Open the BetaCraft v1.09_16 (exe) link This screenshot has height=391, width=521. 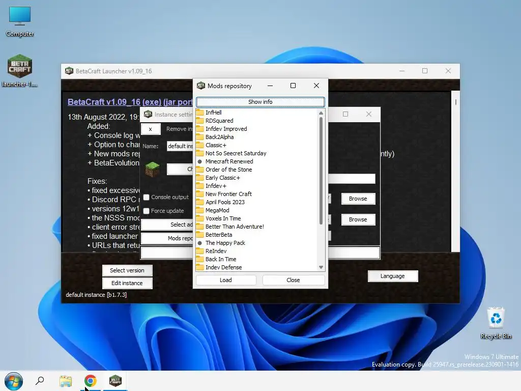coord(115,102)
